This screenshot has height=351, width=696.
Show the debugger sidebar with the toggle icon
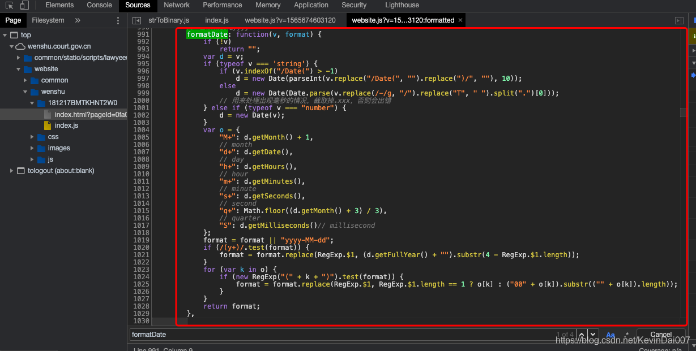[679, 20]
